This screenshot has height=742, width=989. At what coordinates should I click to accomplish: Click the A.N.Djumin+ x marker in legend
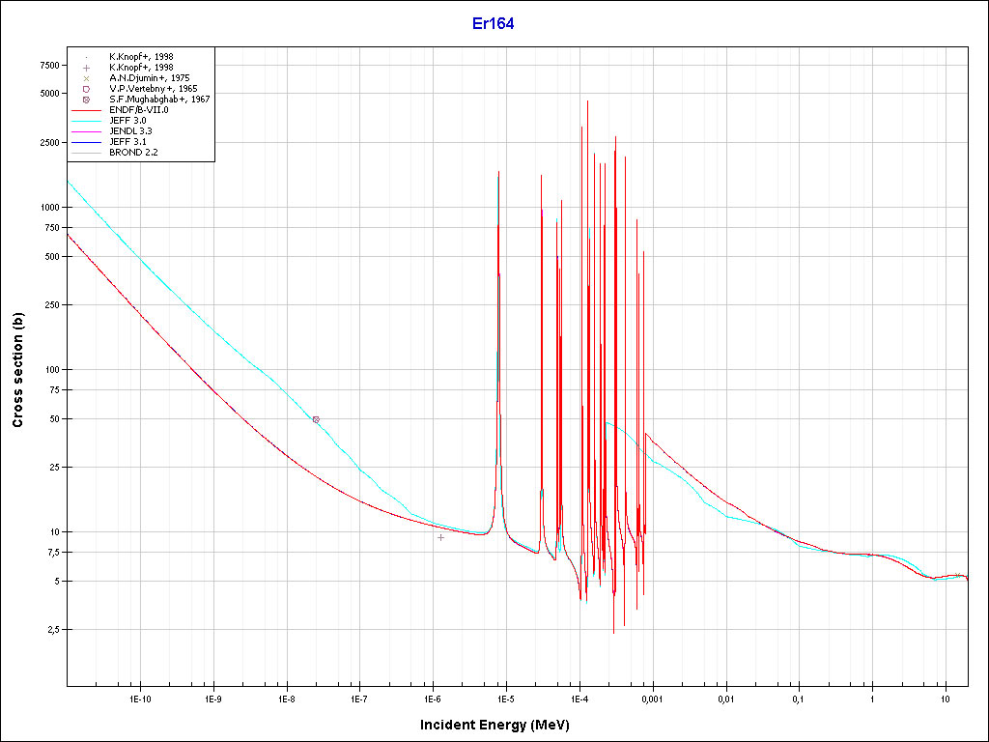click(87, 78)
